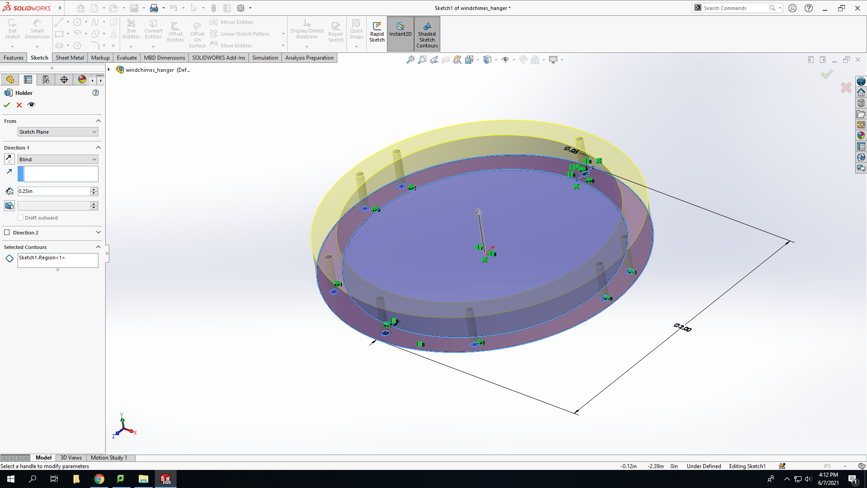Open the Blind end condition dropdown
This screenshot has height=488, width=867.
click(x=58, y=160)
